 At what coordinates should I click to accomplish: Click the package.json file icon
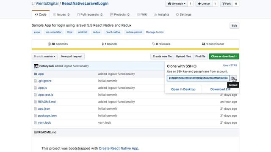coord(36,116)
